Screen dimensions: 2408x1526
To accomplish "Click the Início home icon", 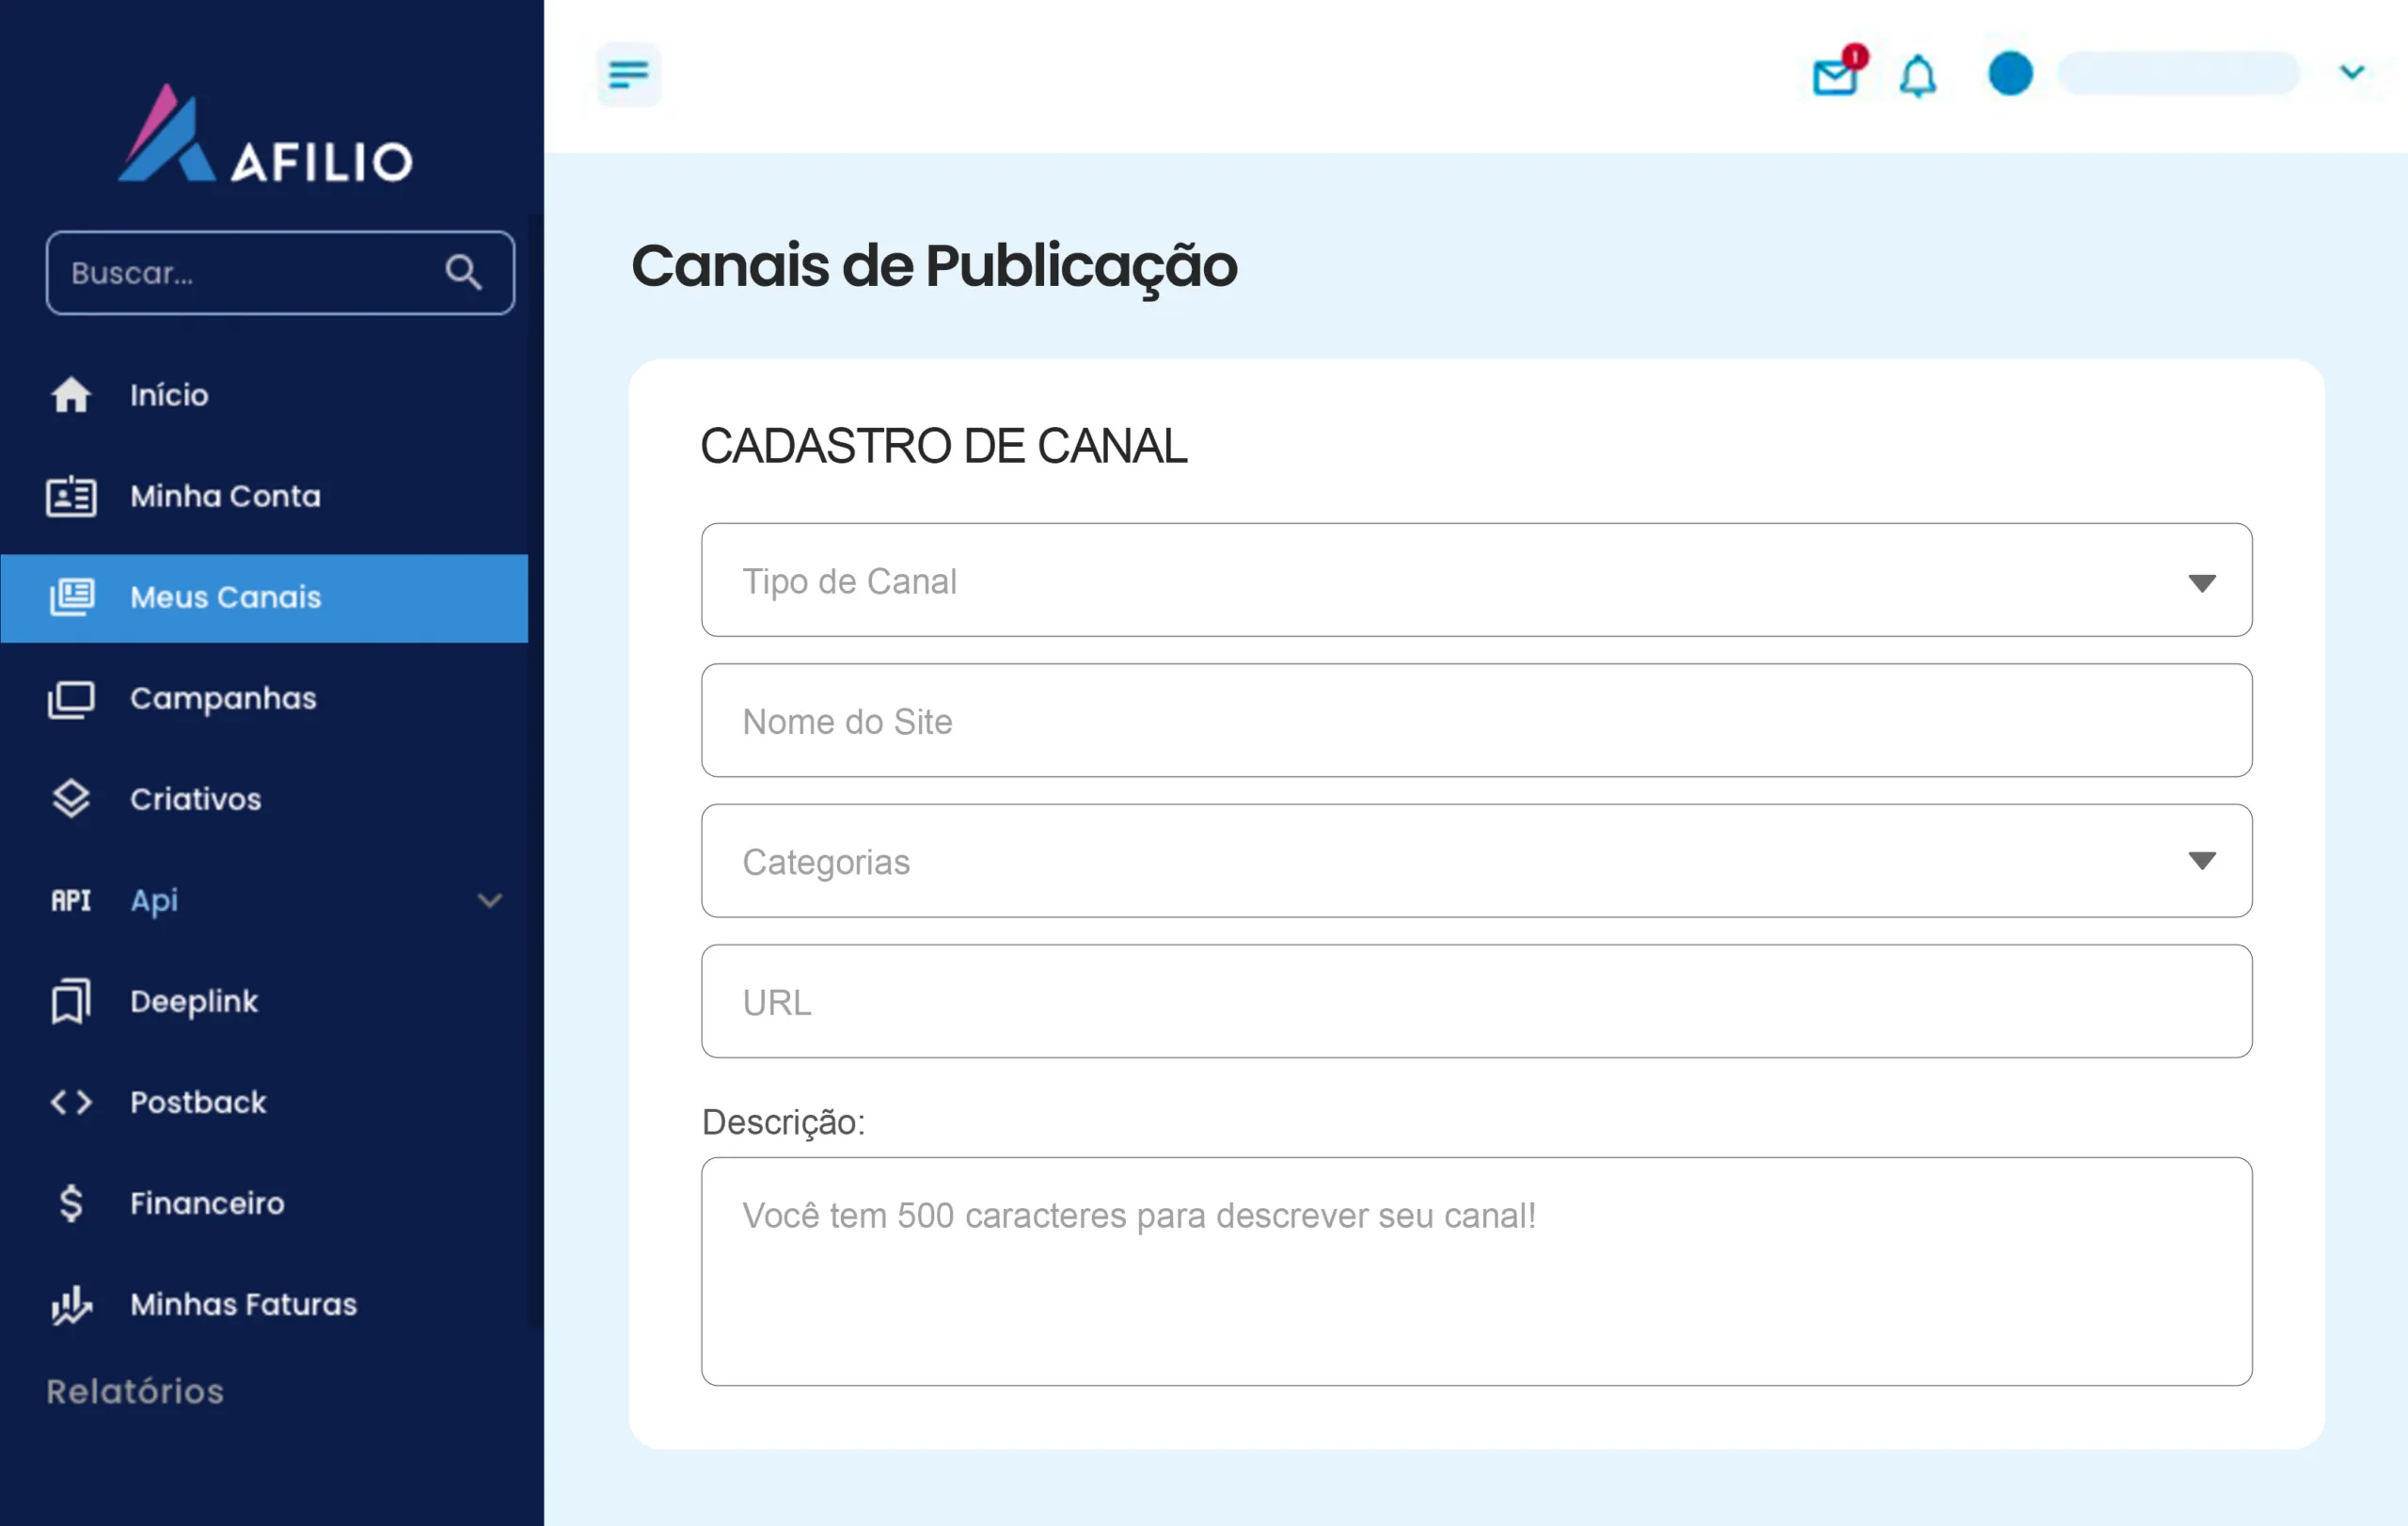I will click(x=71, y=395).
